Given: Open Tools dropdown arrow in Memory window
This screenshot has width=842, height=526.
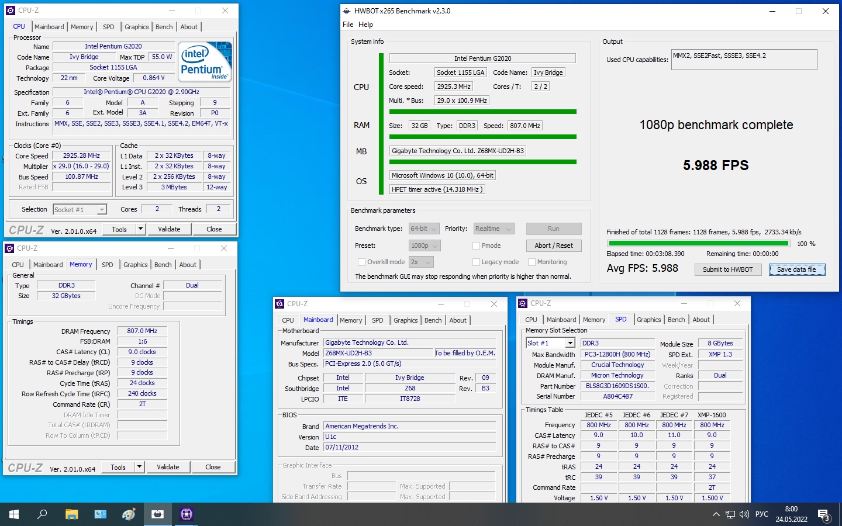Looking at the screenshot, I should (139, 467).
